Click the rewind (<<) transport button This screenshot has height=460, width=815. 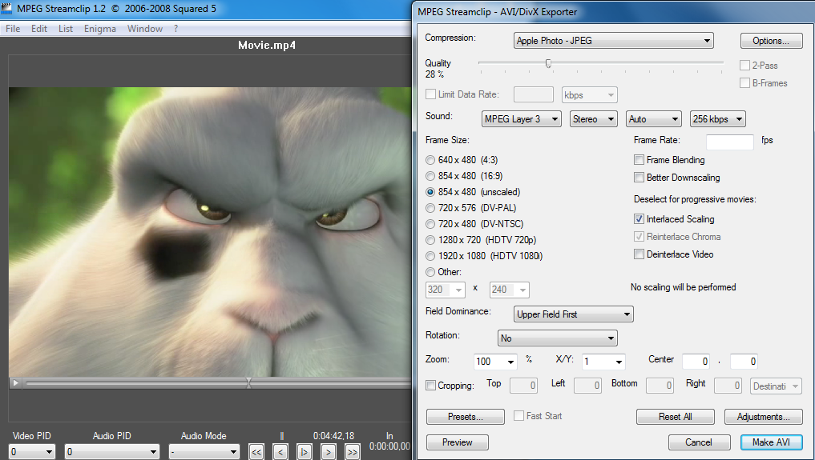256,452
